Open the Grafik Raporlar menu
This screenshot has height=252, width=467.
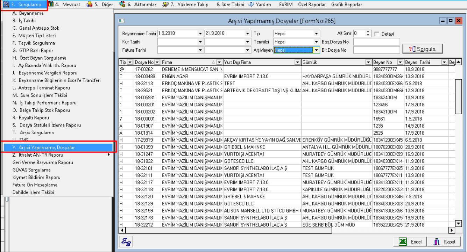(346, 5)
